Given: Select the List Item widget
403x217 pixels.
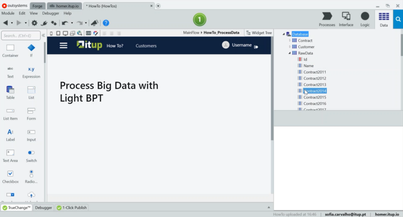Looking at the screenshot, I should pos(10,114).
